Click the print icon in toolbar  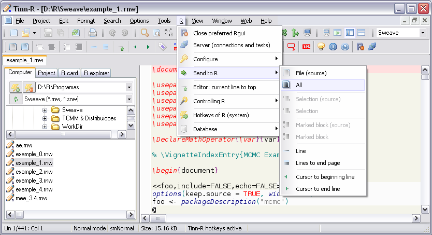coord(92,33)
